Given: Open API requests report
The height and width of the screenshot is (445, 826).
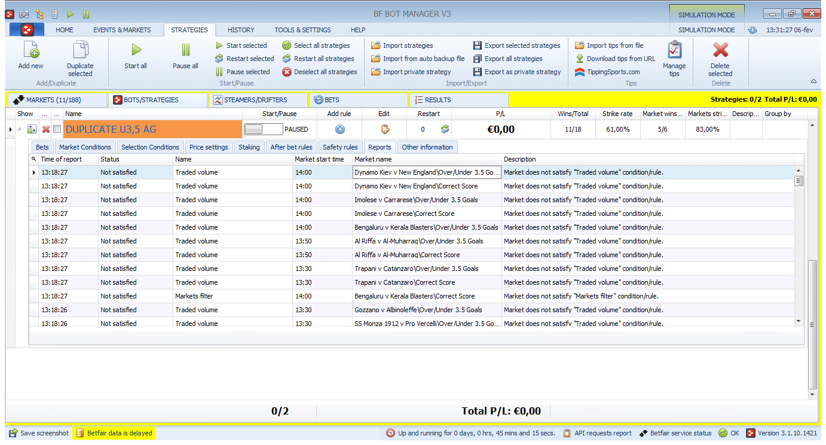Looking at the screenshot, I should [x=598, y=433].
